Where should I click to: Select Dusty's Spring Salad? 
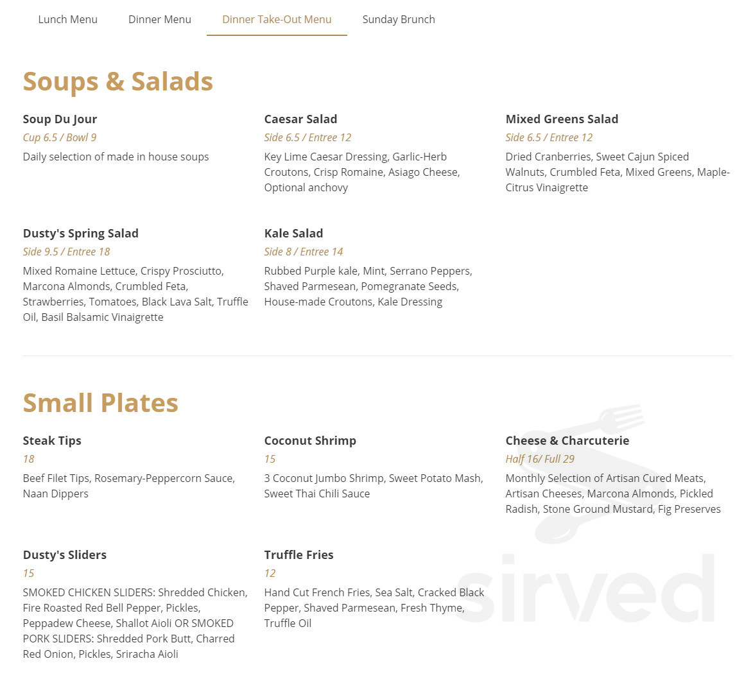tap(80, 233)
